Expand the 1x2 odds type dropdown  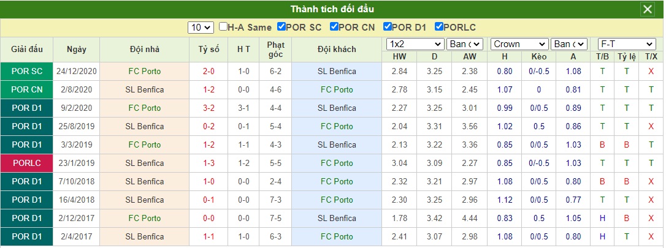415,44
